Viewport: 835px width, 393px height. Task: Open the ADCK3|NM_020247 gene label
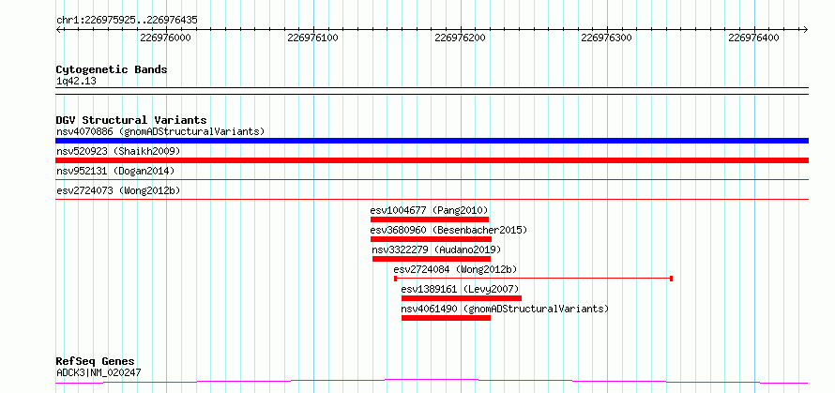99,372
